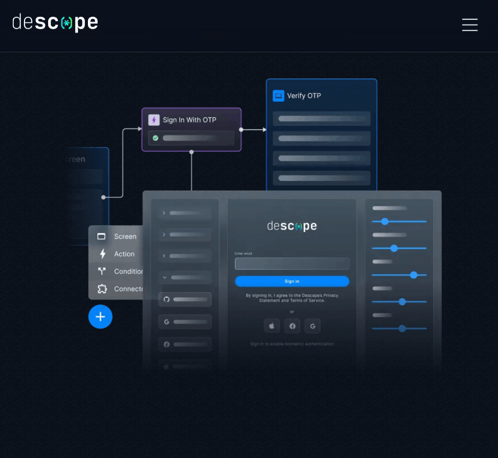The width and height of the screenshot is (498, 458).
Task: Click the Google G icon in the left panel
Action: (166, 322)
